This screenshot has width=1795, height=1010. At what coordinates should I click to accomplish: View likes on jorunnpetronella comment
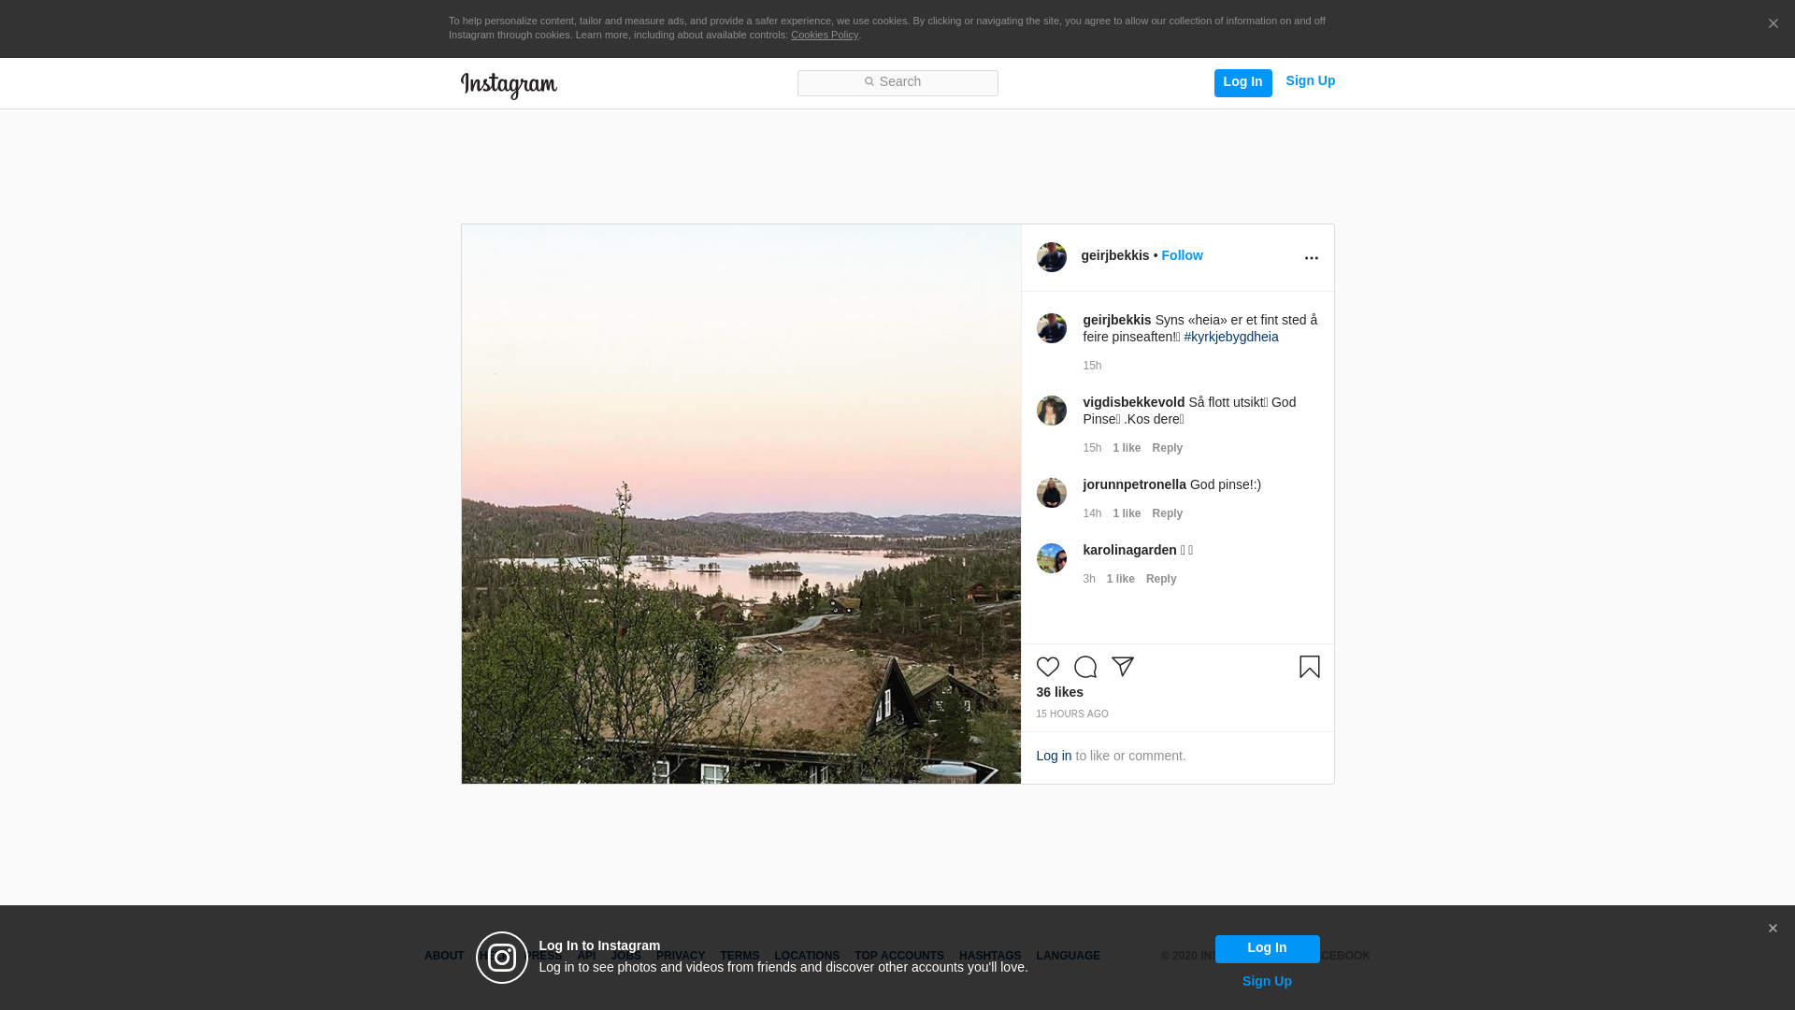coord(1127,513)
